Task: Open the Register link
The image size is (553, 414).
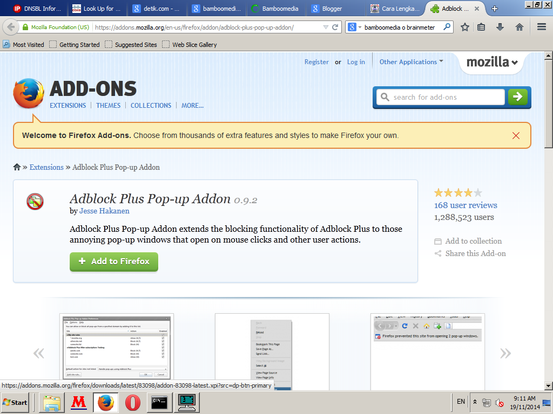Action: click(x=316, y=62)
